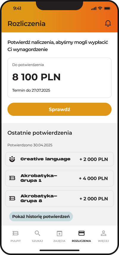Show history via Pokaż historię potwierdzeń
Viewport: 119px width, 255px height.
point(41,216)
